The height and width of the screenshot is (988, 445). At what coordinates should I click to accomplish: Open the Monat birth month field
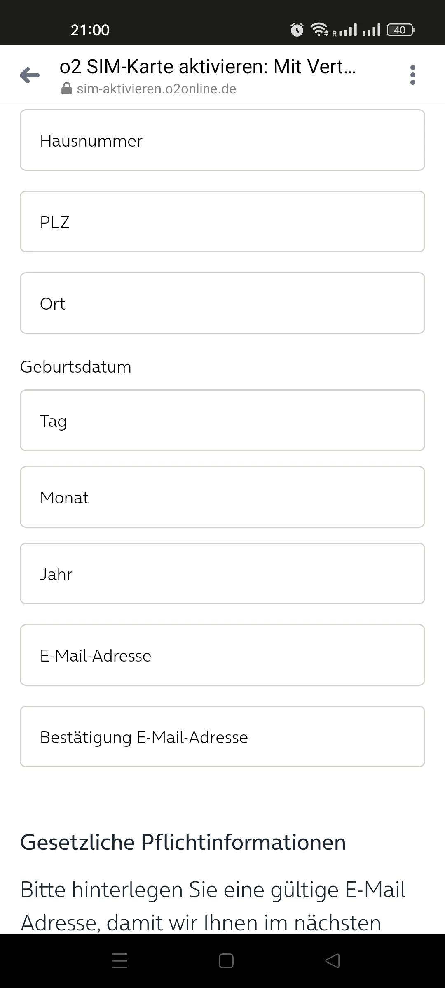point(222,497)
